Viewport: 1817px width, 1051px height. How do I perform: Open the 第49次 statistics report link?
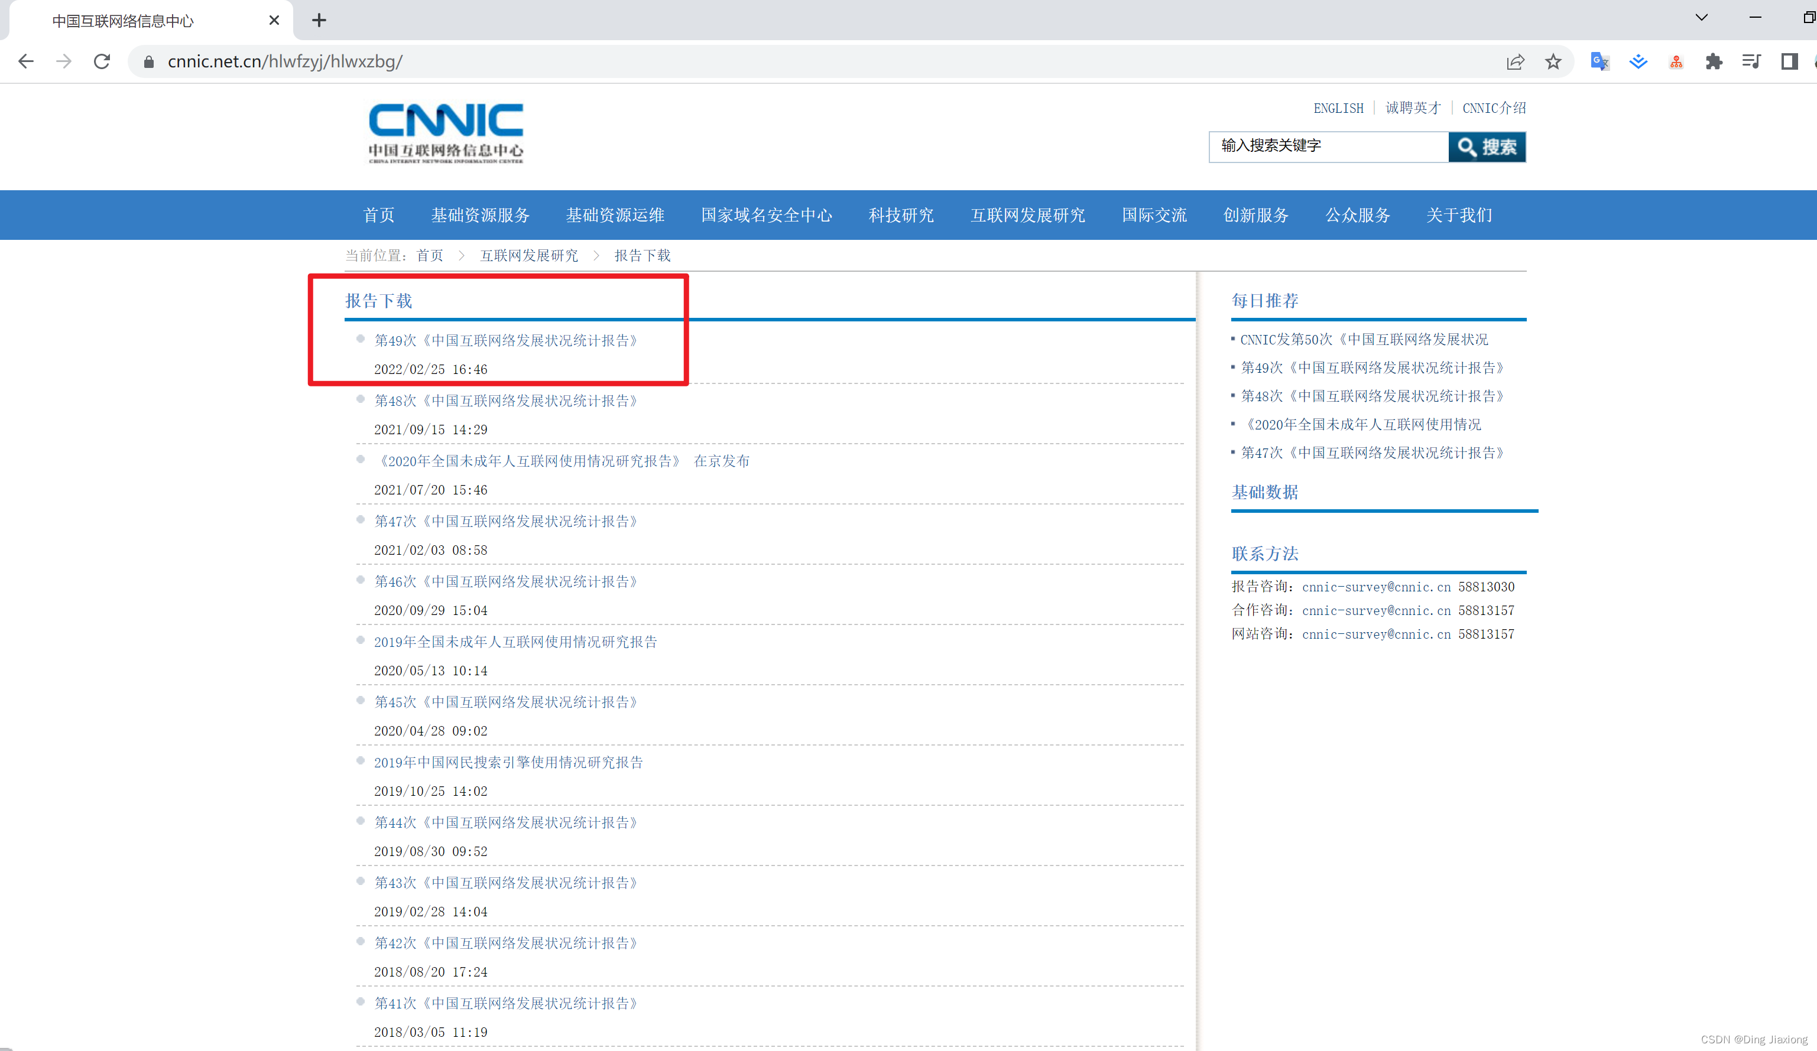[x=505, y=340]
